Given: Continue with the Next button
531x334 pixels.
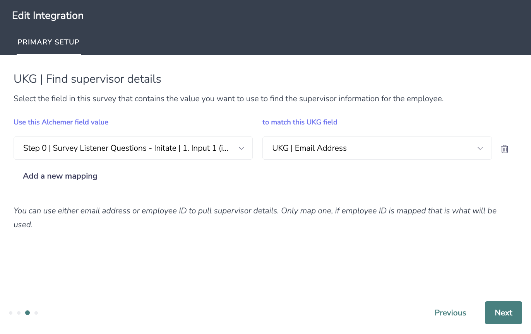Looking at the screenshot, I should (503, 313).
